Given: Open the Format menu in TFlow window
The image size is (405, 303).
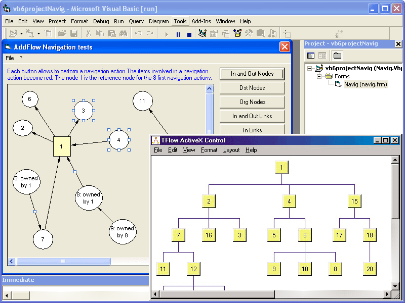Looking at the screenshot, I should coord(209,150).
